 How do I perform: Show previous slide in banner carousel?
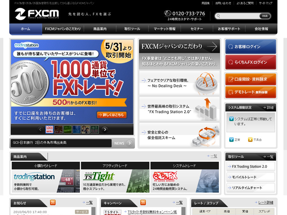(40, 129)
